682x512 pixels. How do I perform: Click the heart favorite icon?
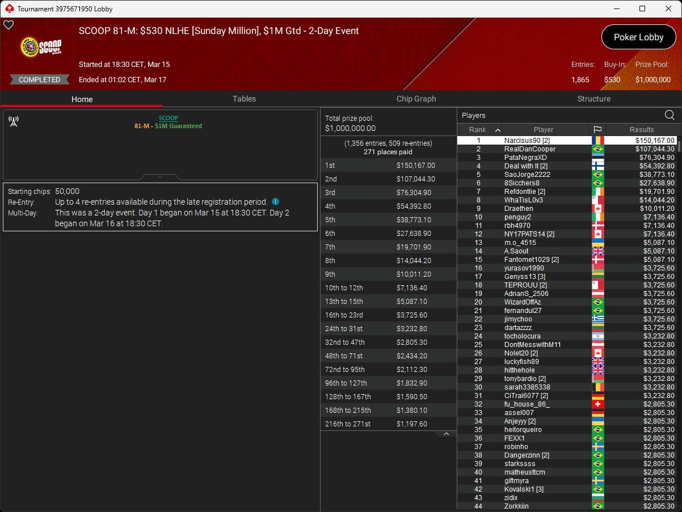click(x=9, y=25)
